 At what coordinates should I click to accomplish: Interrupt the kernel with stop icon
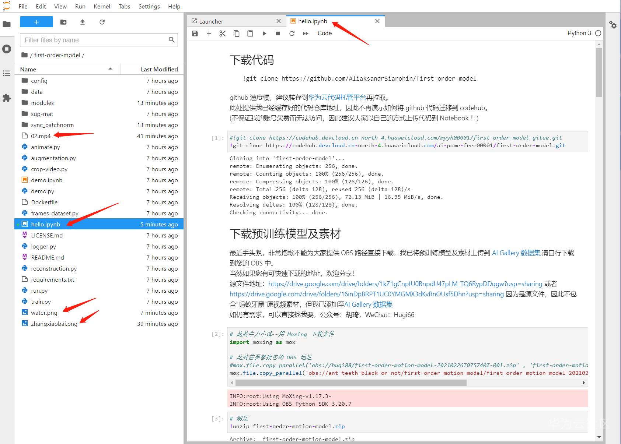pyautogui.click(x=278, y=34)
